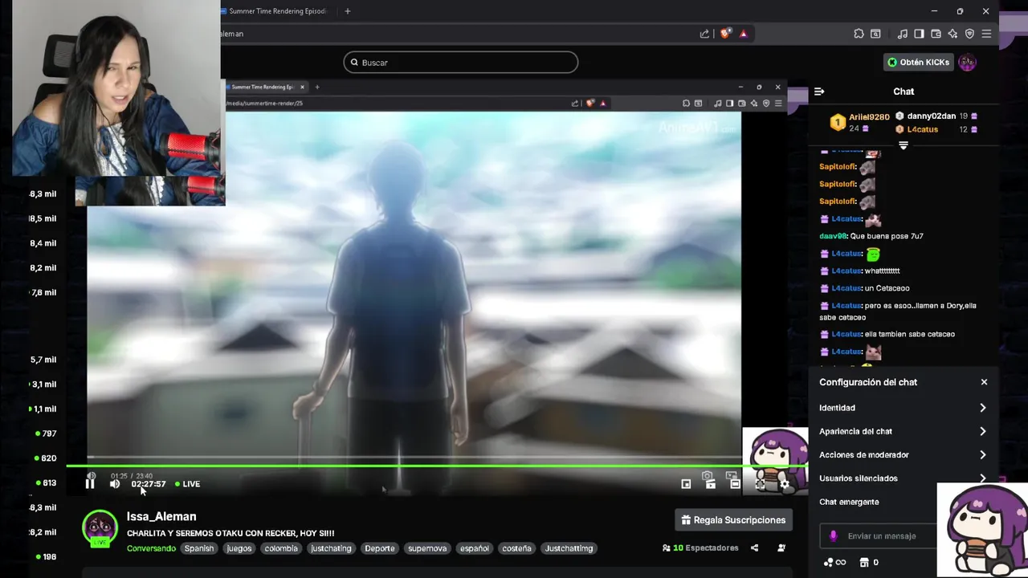The image size is (1028, 578).
Task: Open Brave Leo AI sparkle icon
Action: [953, 34]
